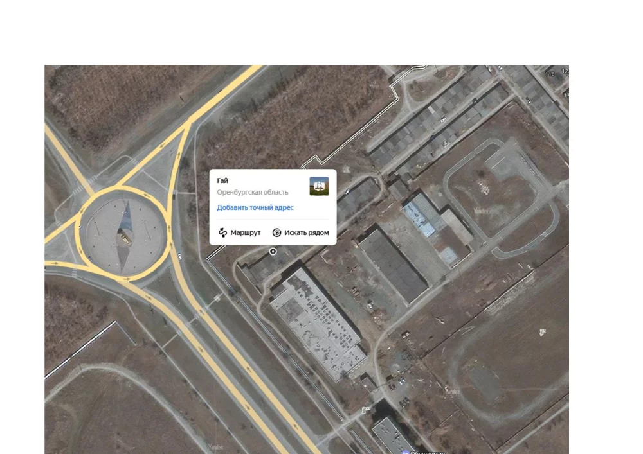Click the dark square-roofed warehouse building
The image size is (643, 454).
394,266
